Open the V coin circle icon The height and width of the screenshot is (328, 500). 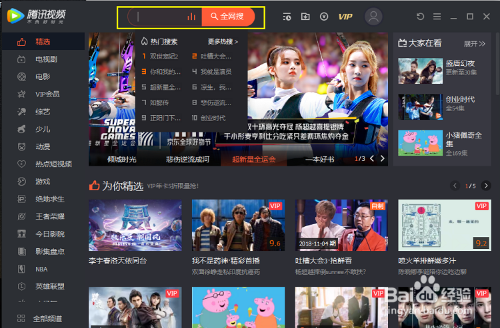pos(324,17)
